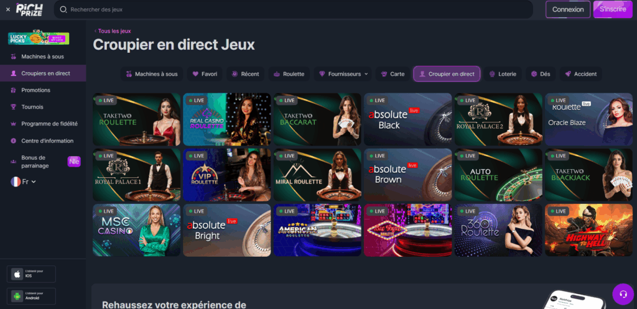Open the American Roulette game
637x309 pixels.
[317, 230]
